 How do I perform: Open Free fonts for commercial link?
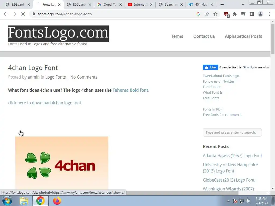(x=223, y=115)
